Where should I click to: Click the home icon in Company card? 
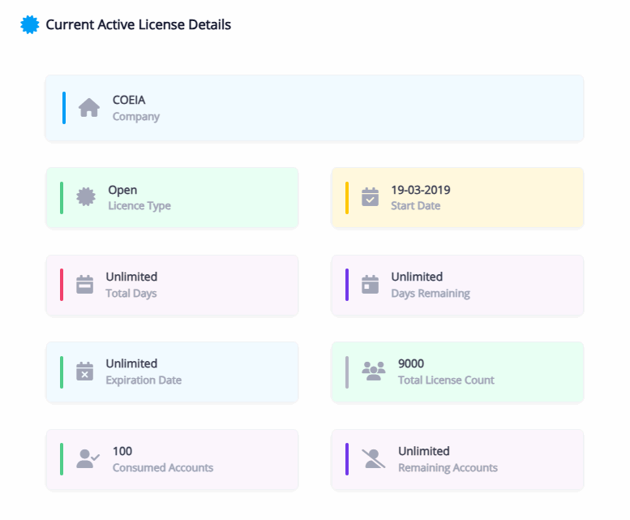(89, 108)
